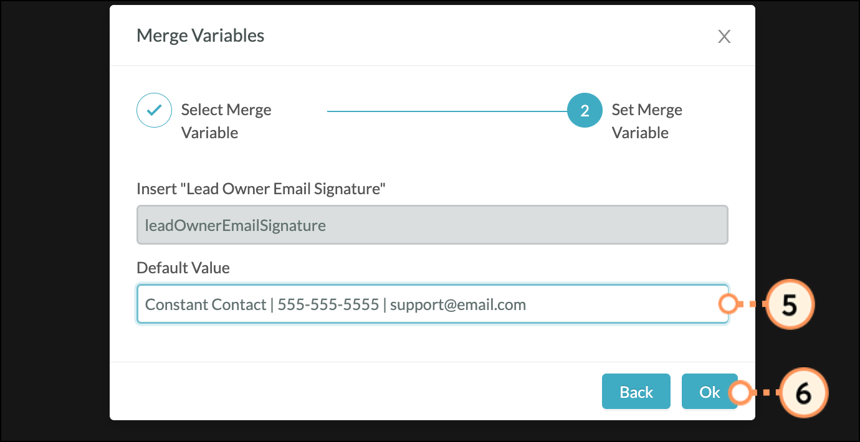Click the small orange ring on Default Value field
Viewport: 860px width, 442px height.
[x=727, y=304]
